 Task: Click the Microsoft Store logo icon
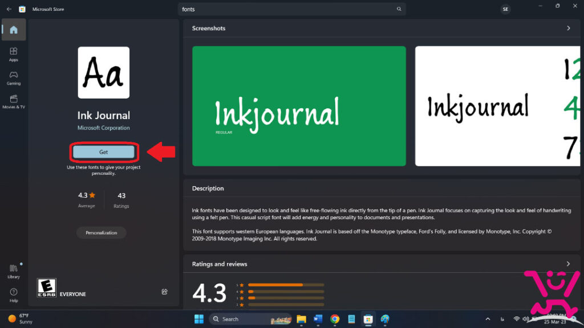tap(22, 9)
